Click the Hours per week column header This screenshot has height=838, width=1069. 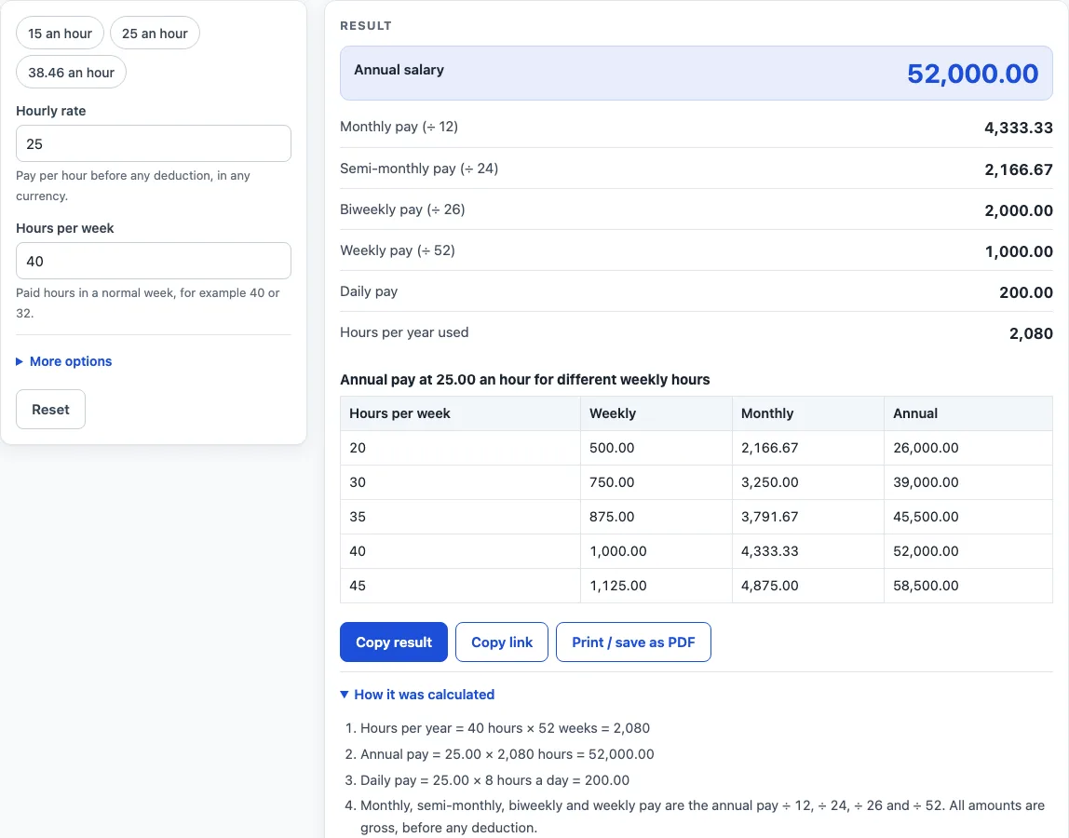pyautogui.click(x=460, y=413)
